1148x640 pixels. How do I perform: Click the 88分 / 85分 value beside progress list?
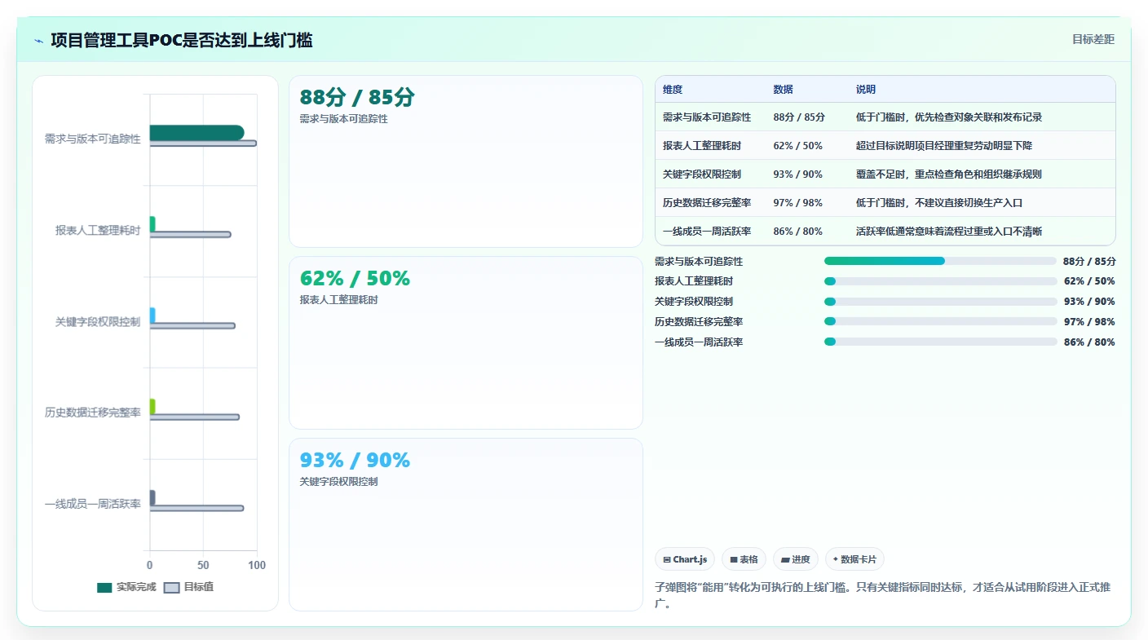click(1089, 262)
